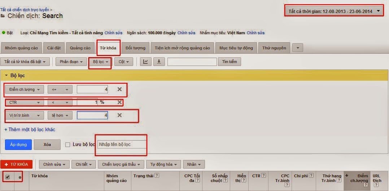The width and height of the screenshot is (389, 191).
Task: Open the date range dropdown
Action: coord(334,11)
